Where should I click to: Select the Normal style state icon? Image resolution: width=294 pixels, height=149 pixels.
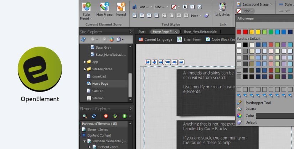pos(121,7)
